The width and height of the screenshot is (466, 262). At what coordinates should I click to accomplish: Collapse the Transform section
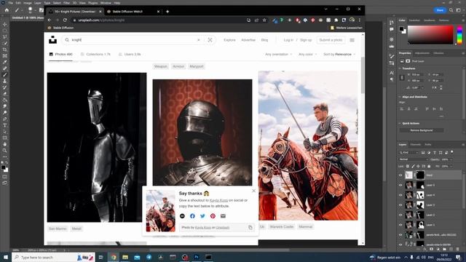coord(400,68)
